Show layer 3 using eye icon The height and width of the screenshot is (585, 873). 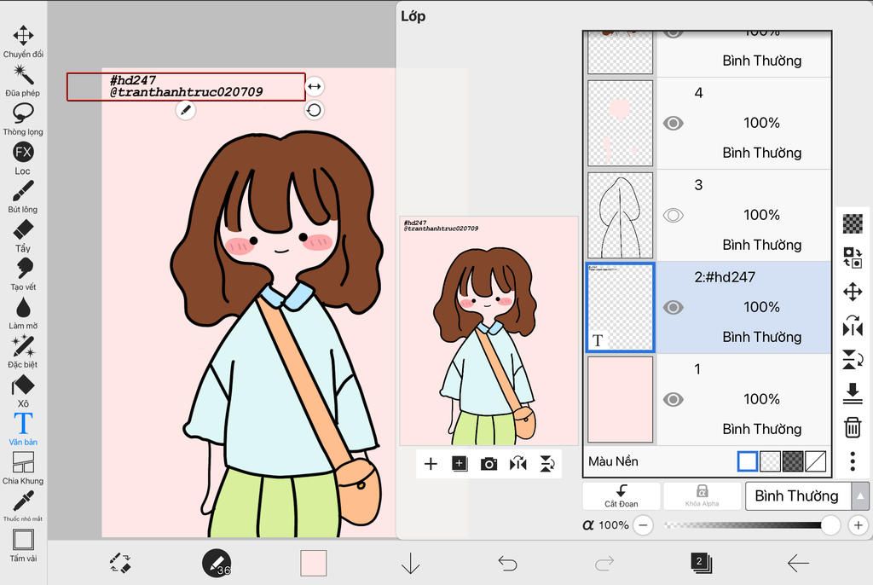pos(674,215)
